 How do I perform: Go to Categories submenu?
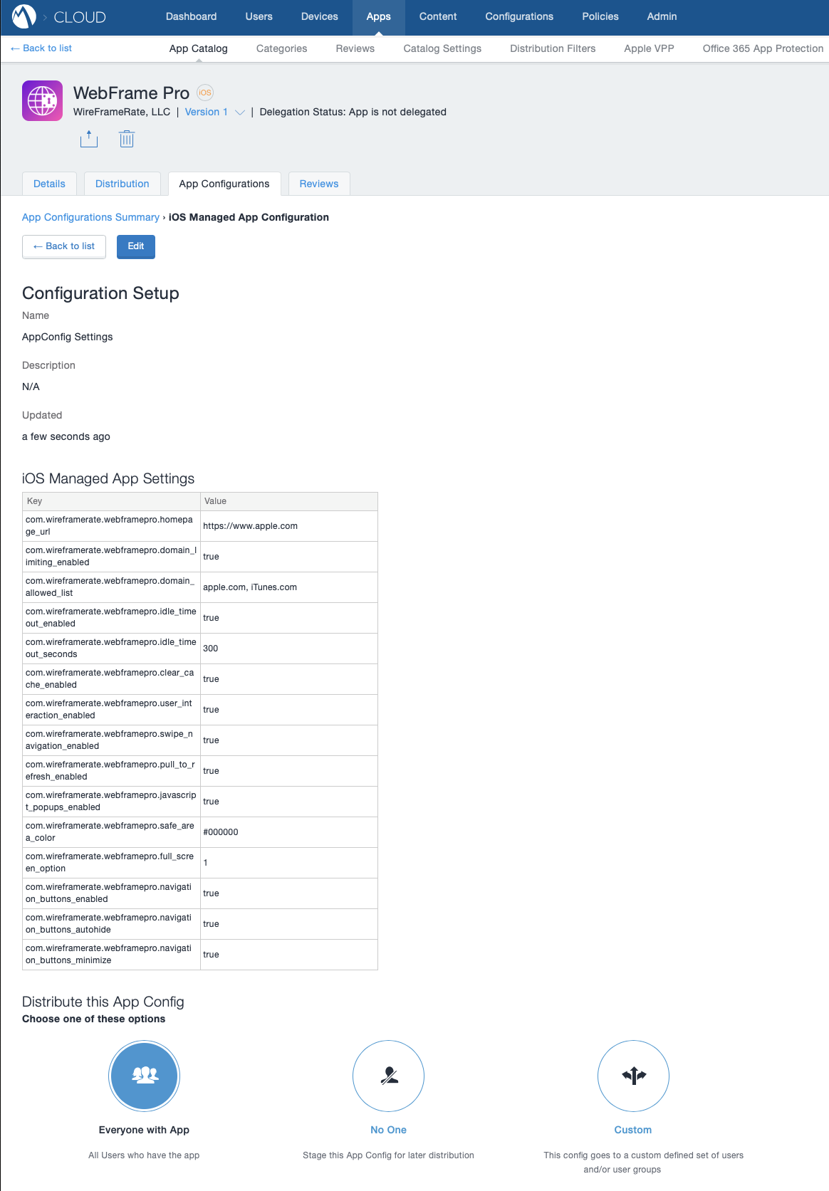coord(282,48)
